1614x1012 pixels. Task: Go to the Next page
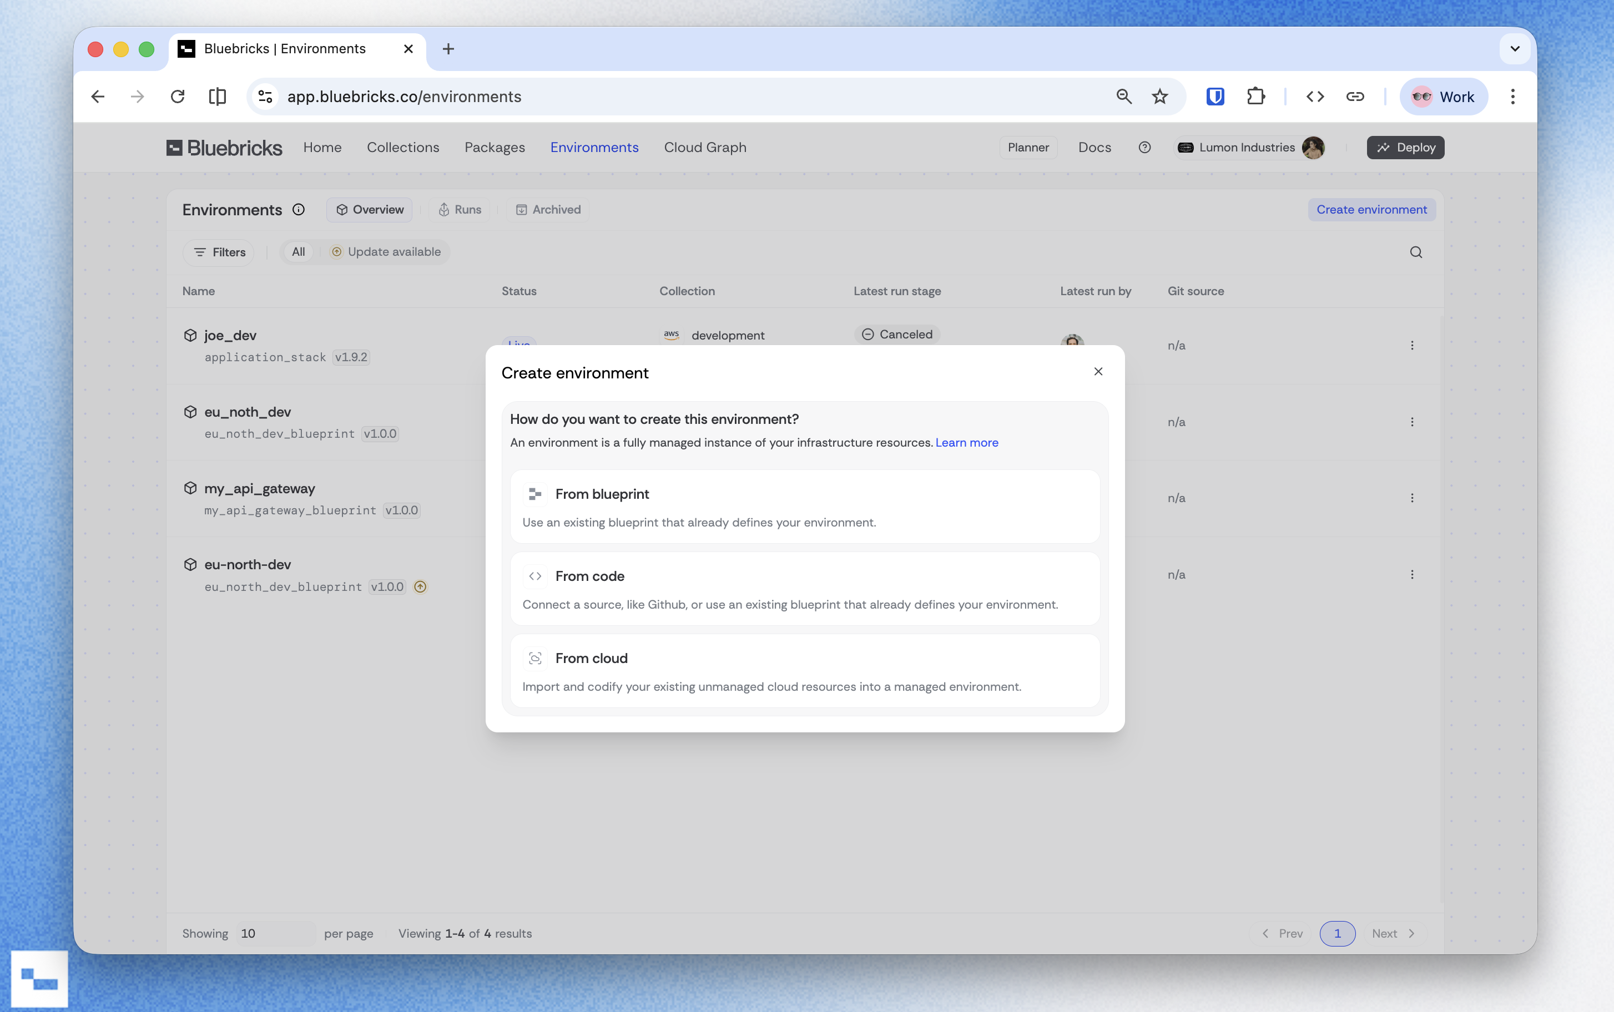pyautogui.click(x=1393, y=934)
